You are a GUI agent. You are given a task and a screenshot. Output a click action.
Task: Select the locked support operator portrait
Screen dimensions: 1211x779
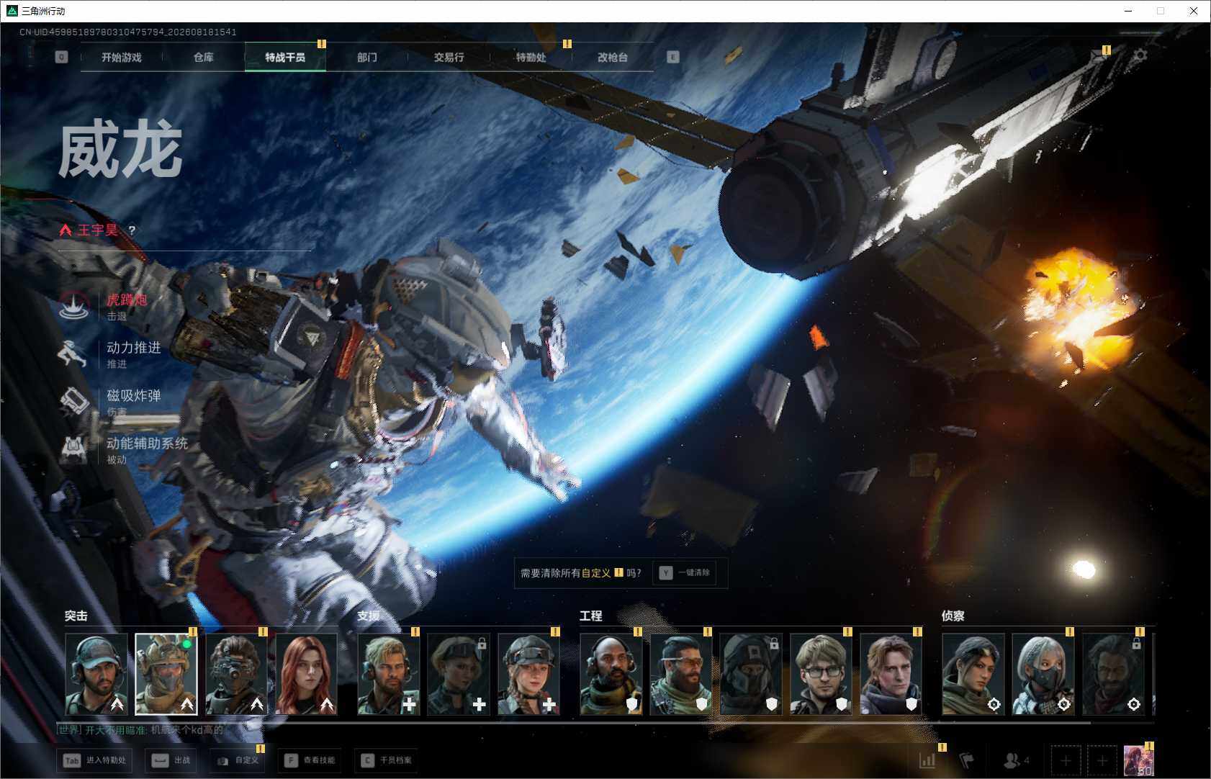pos(459,674)
